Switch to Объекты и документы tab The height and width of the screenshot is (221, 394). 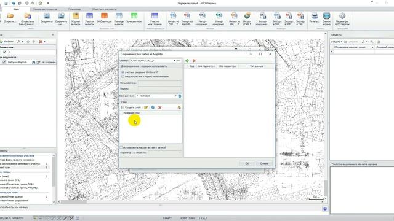[104, 9]
